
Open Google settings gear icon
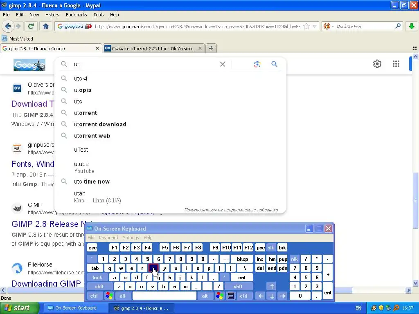(x=377, y=64)
